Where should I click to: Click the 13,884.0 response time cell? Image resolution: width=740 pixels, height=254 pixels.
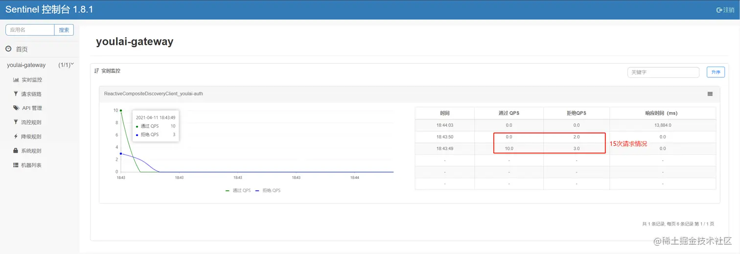click(x=663, y=125)
